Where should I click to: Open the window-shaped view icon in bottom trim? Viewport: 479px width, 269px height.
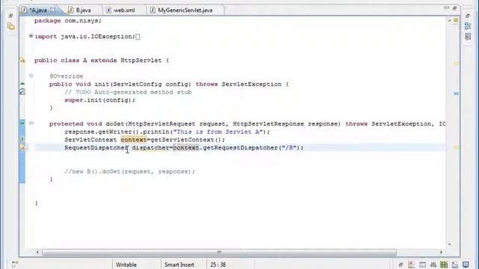(x=422, y=265)
